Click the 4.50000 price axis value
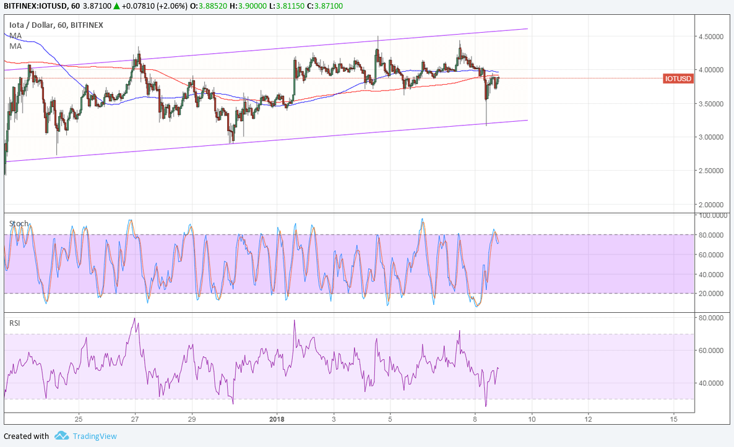The width and height of the screenshot is (734, 447). pos(711,36)
